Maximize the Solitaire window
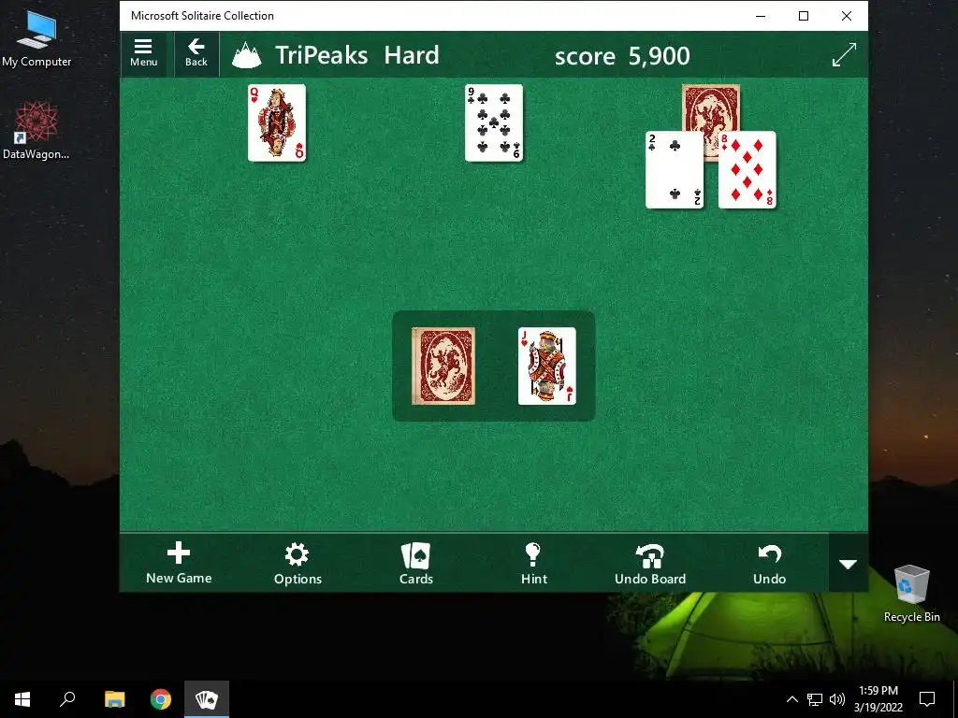 pos(804,16)
